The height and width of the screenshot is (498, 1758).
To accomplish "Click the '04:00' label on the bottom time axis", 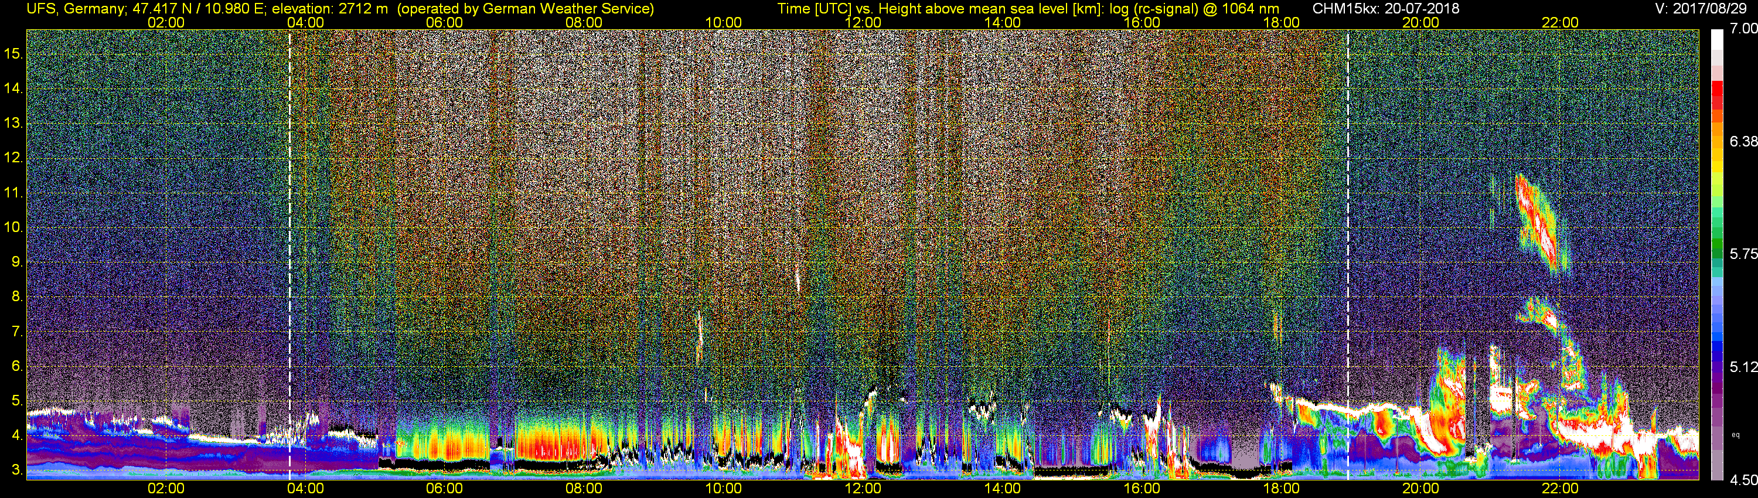I will 305,489.
